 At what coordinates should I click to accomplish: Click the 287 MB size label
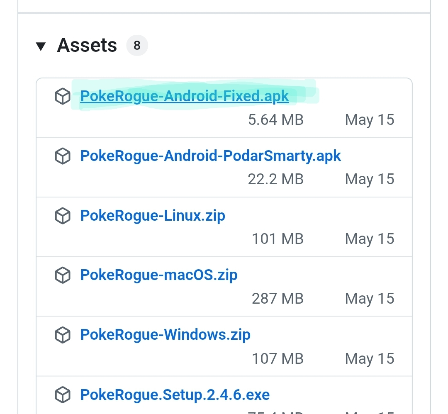(x=278, y=299)
